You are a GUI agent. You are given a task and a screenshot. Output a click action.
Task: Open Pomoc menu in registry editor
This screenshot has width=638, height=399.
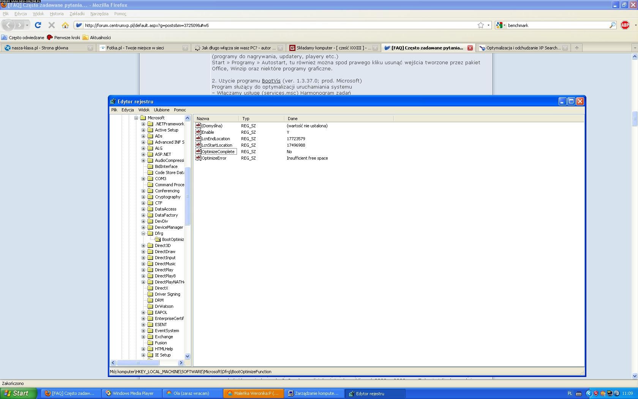point(180,110)
